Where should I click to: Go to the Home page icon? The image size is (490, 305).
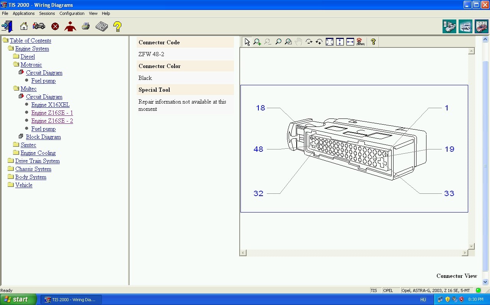24,26
